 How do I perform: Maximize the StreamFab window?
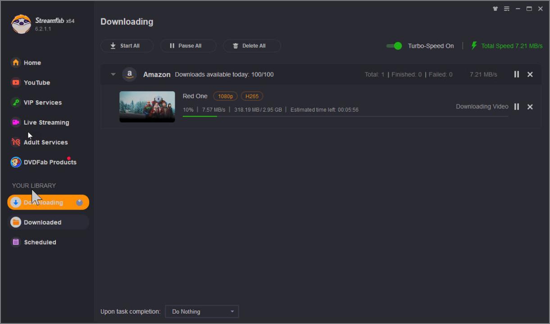529,9
